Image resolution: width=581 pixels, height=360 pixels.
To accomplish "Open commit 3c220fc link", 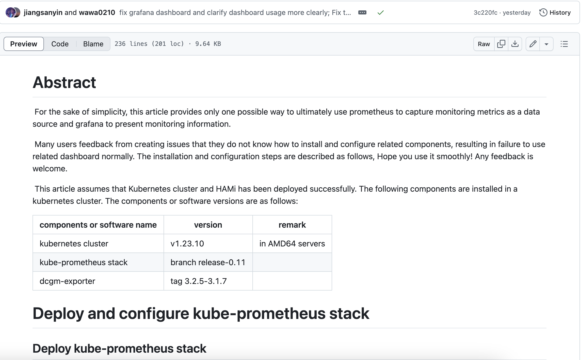I will point(485,13).
